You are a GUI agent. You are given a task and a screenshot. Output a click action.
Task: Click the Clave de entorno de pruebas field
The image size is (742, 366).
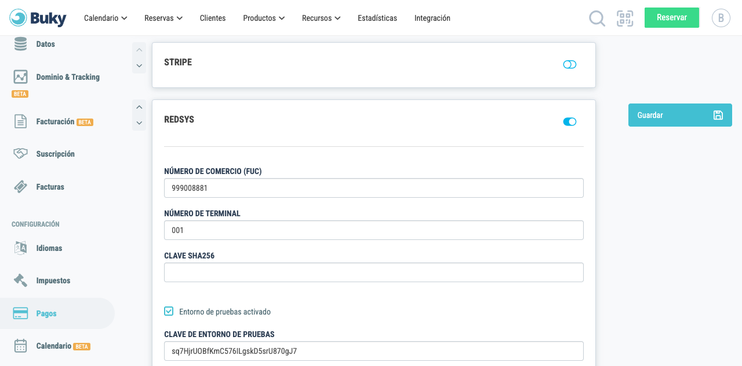tap(374, 351)
